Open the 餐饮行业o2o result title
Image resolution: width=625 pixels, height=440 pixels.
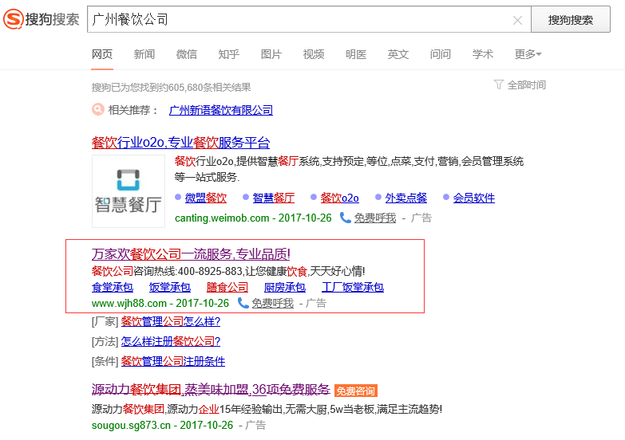click(x=180, y=143)
